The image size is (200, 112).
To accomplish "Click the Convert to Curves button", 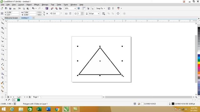I will pos(118,13).
